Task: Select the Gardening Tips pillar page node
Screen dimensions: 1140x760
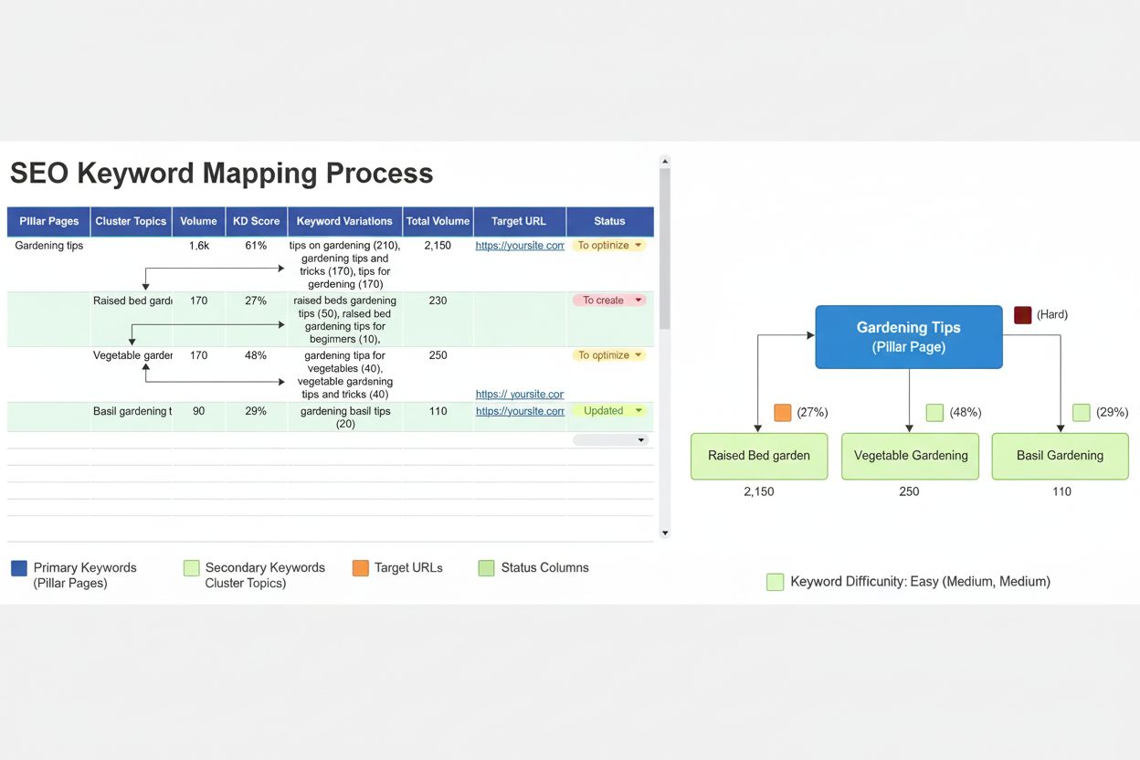Action: click(908, 336)
